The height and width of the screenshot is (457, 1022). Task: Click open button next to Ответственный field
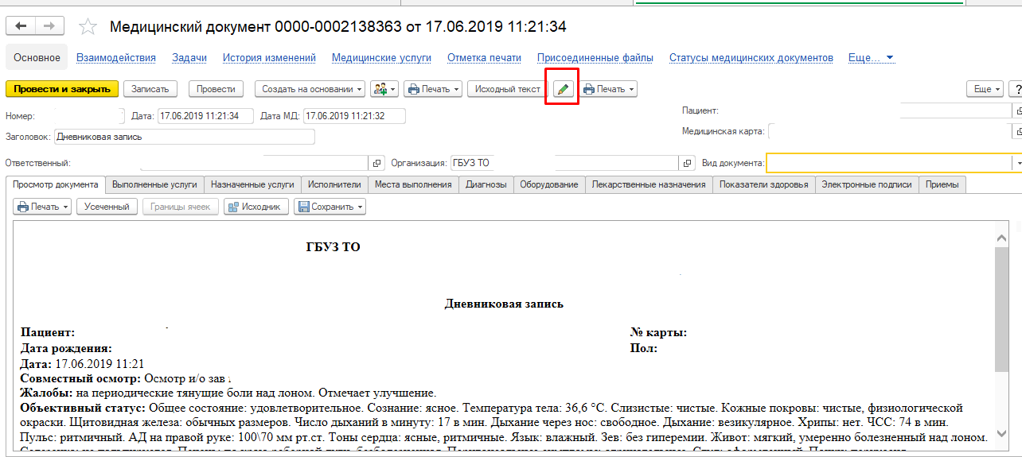pyautogui.click(x=377, y=163)
